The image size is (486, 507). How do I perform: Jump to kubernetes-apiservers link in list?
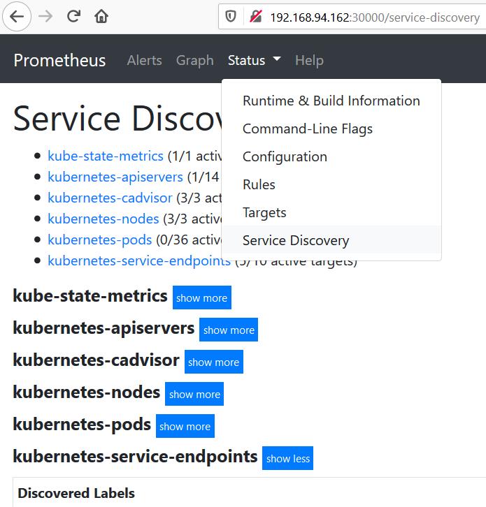[115, 177]
